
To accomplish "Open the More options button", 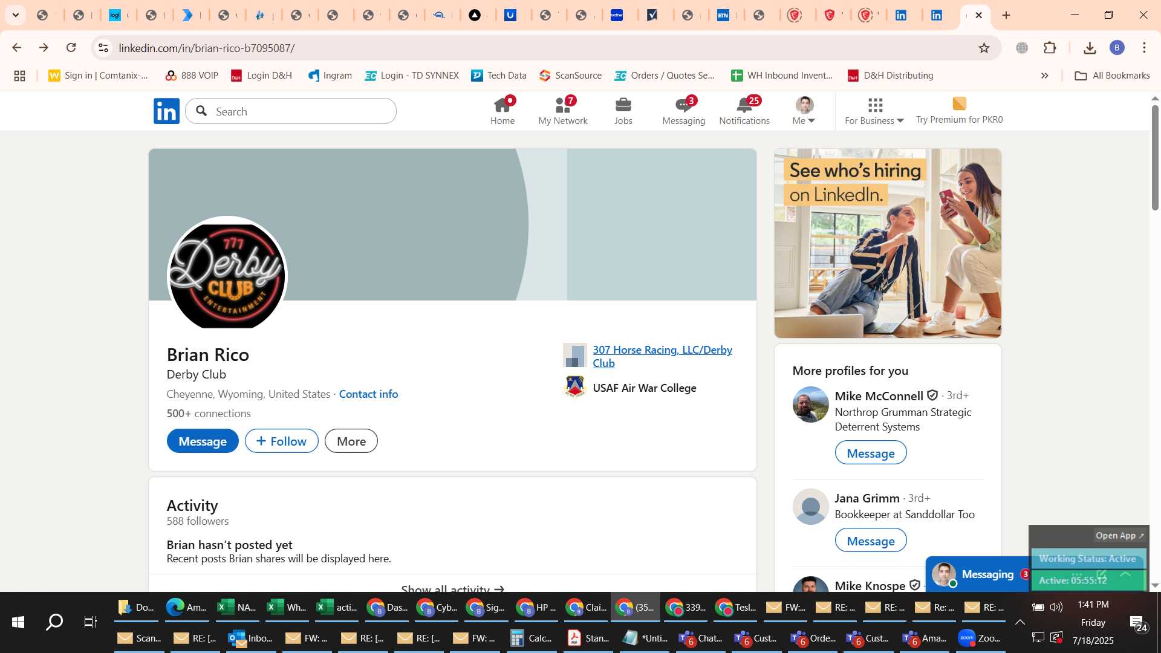I will coord(351,441).
